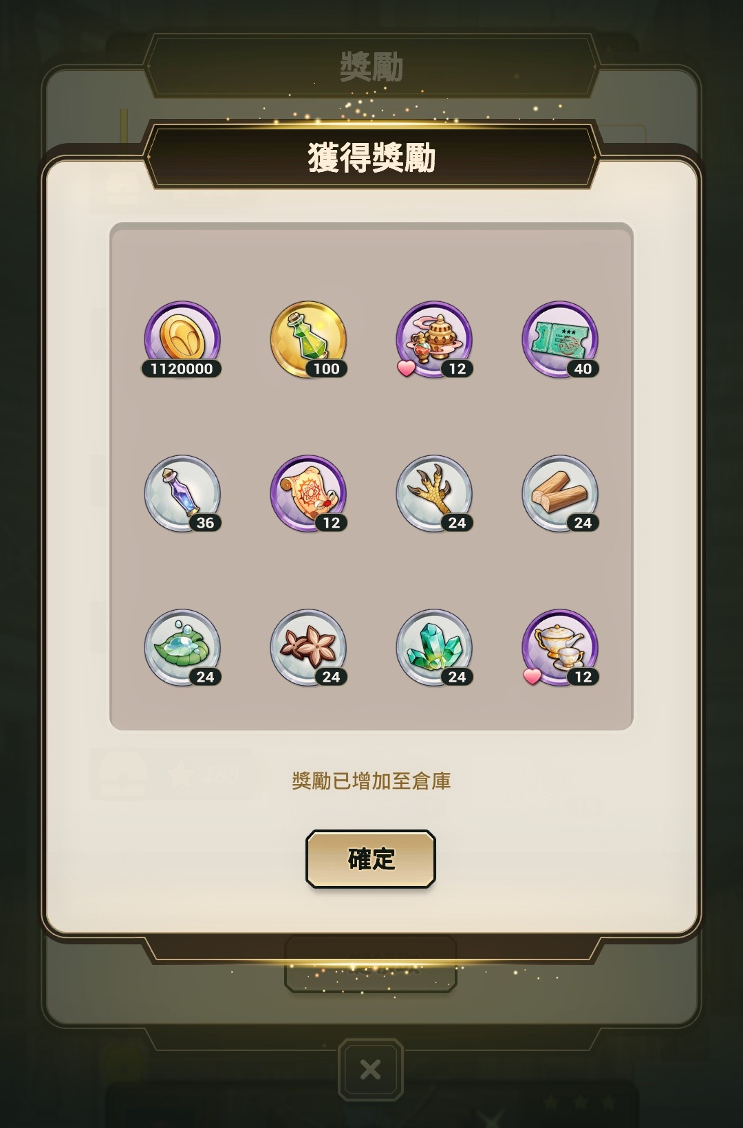
Task: Tap the green crystal cluster material
Action: pyautogui.click(x=433, y=648)
